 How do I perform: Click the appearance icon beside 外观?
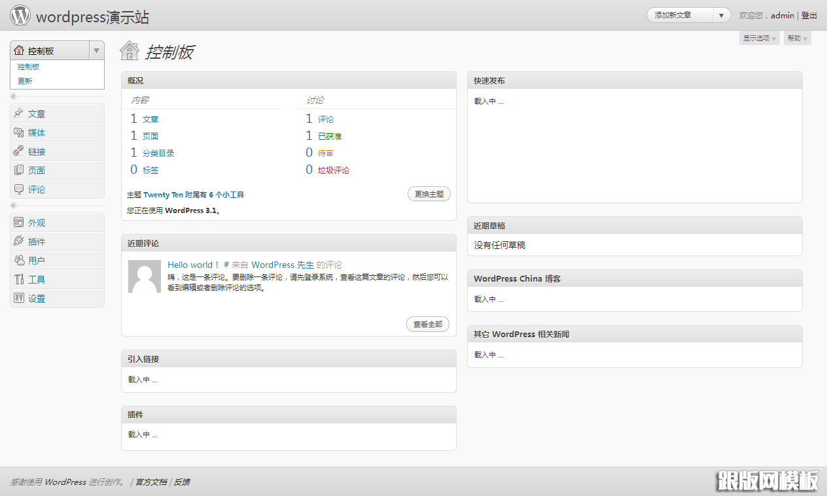click(x=18, y=223)
